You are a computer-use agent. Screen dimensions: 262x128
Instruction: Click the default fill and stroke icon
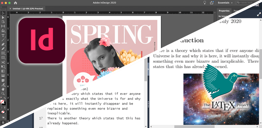pyautogui.click(x=2, y=98)
